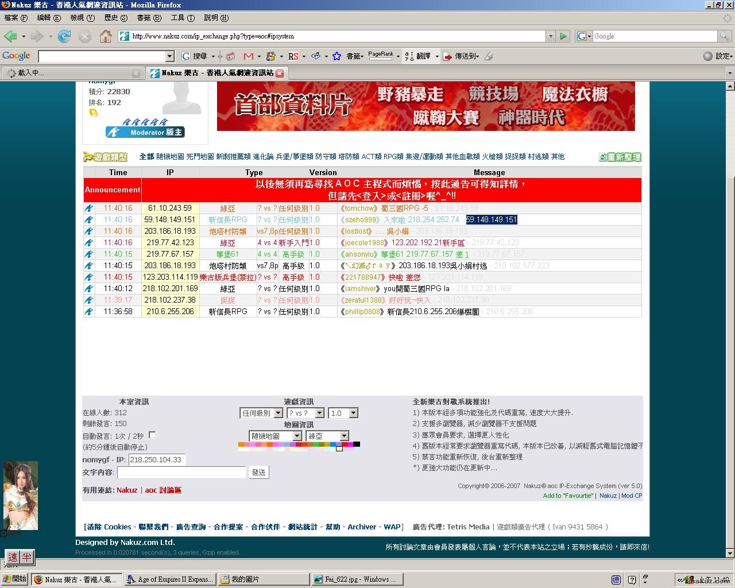The width and height of the screenshot is (735, 588).
Task: Go to the Home page icon
Action: (x=106, y=36)
